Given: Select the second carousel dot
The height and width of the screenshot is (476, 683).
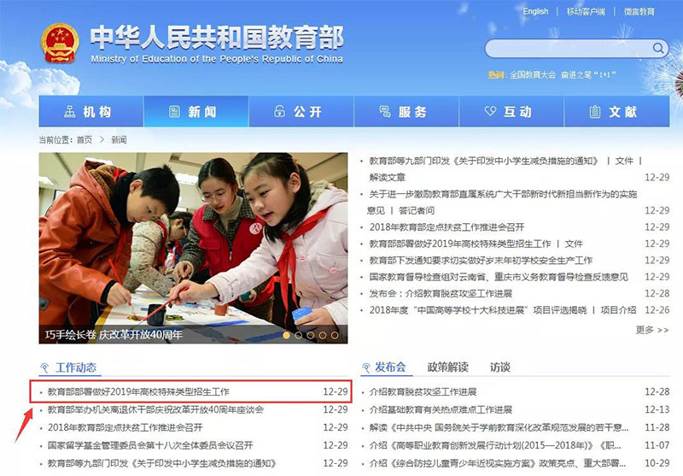Looking at the screenshot, I should click(x=298, y=335).
